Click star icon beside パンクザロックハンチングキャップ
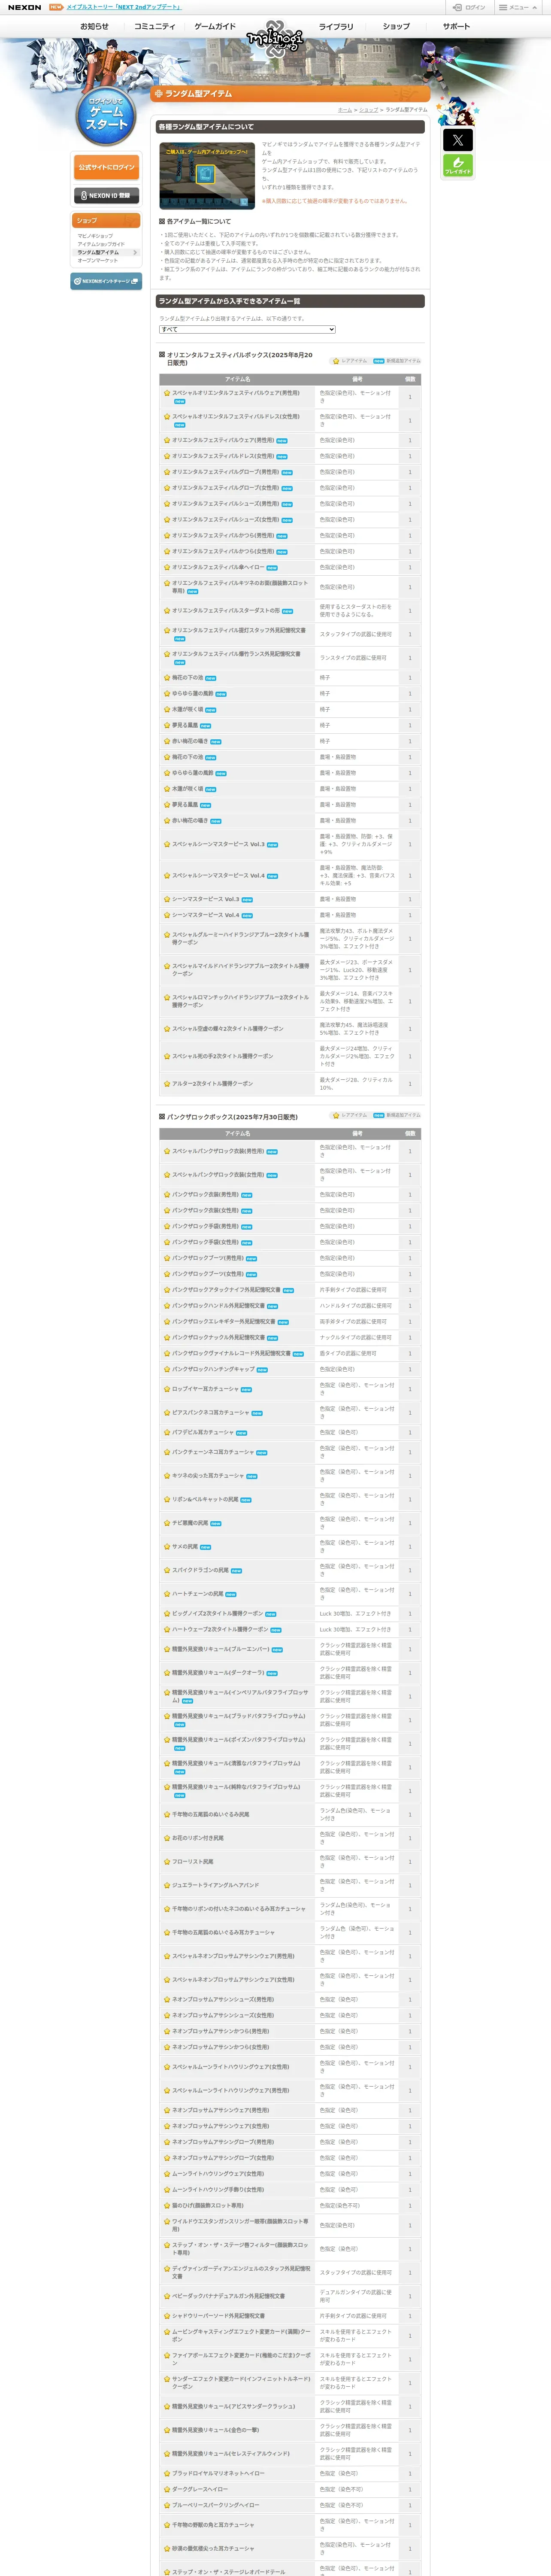The height and width of the screenshot is (2576, 551). coord(167,1369)
